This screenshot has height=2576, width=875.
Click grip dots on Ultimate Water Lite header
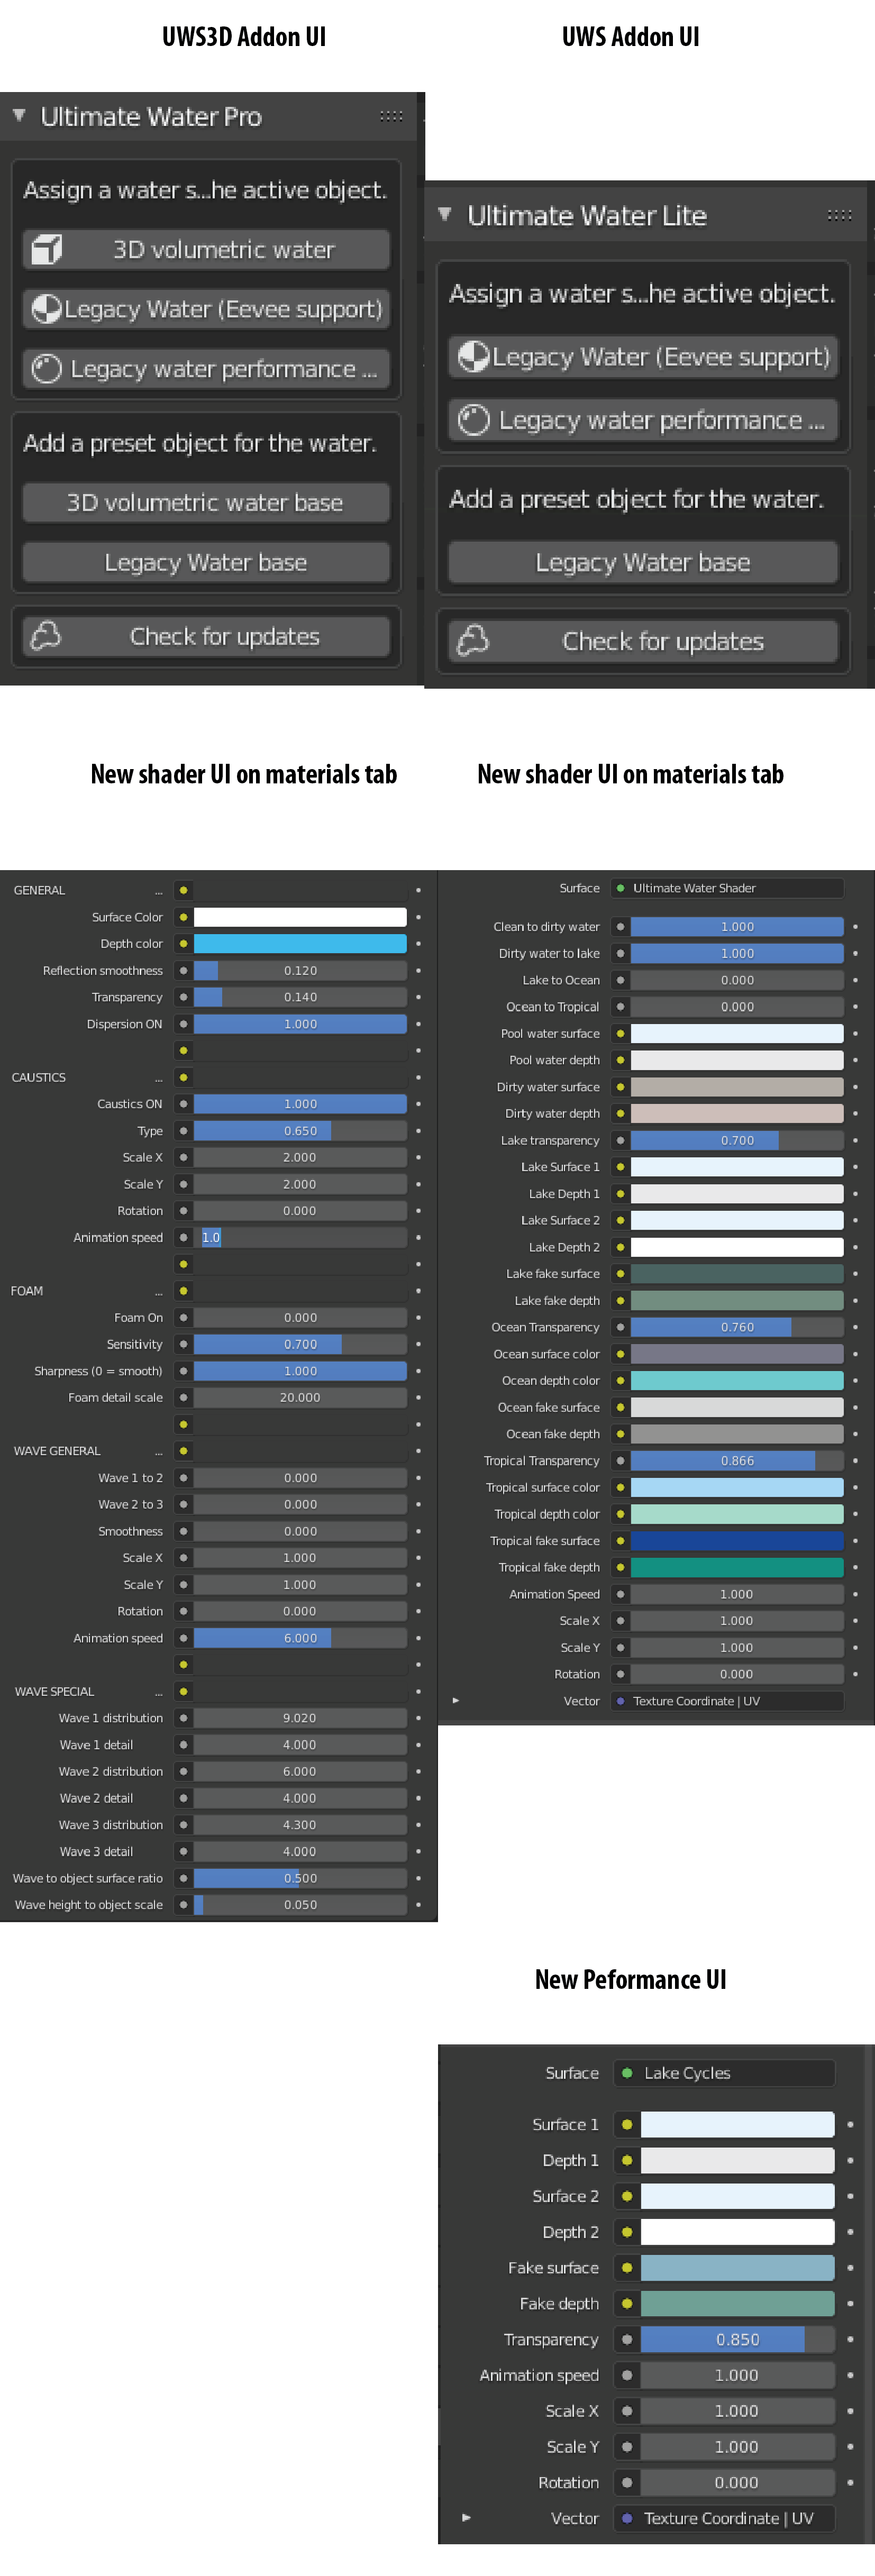pyautogui.click(x=840, y=215)
